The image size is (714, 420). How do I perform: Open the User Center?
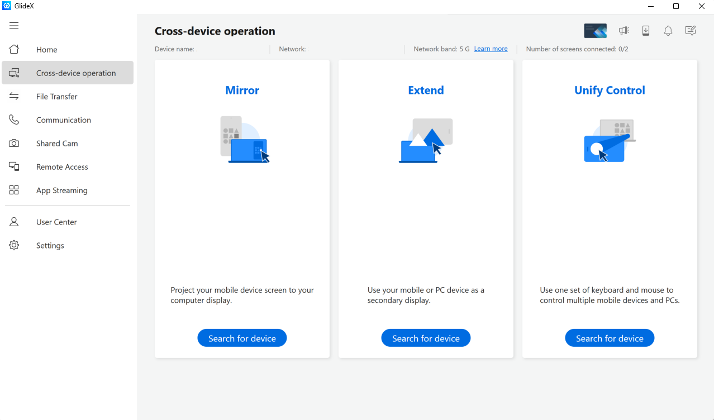(56, 222)
